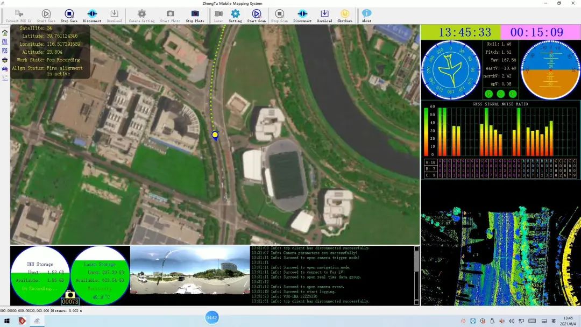Open the laser Setting gear
This screenshot has height=327, width=581.
tap(235, 14)
